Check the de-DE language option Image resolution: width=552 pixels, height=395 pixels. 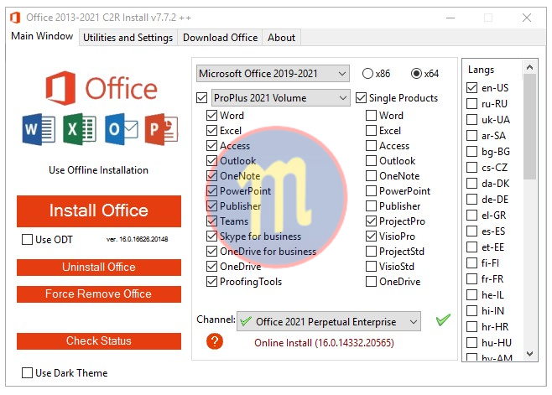(471, 200)
